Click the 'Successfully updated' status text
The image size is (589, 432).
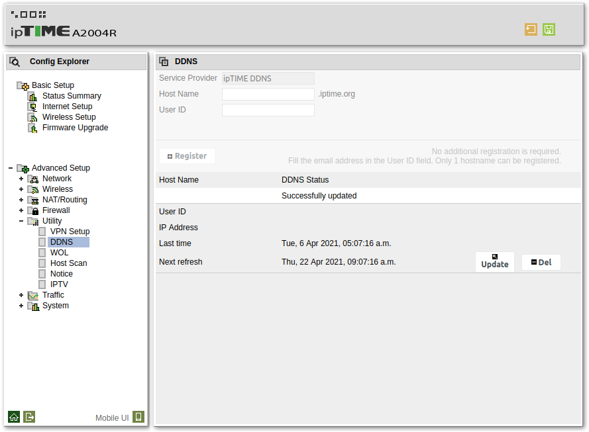[x=319, y=196]
